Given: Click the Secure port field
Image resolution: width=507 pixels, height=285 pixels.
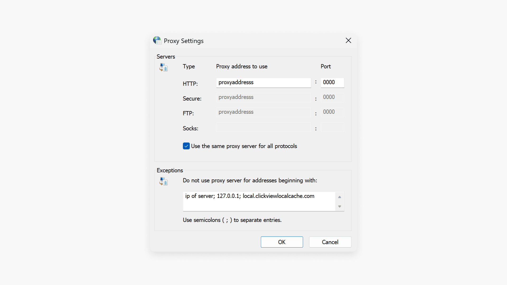Looking at the screenshot, I should coord(332,97).
